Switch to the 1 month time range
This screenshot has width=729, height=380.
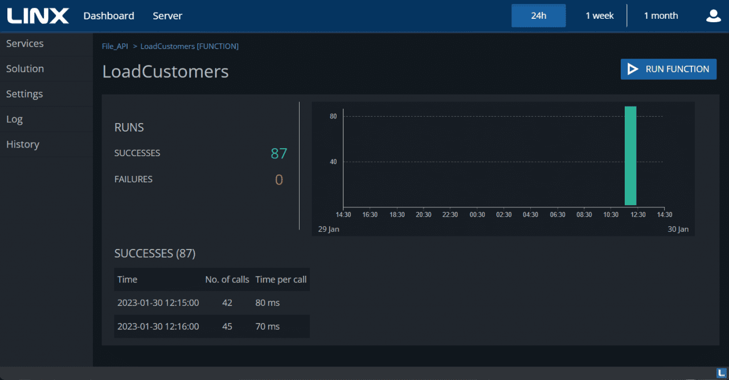pos(661,16)
